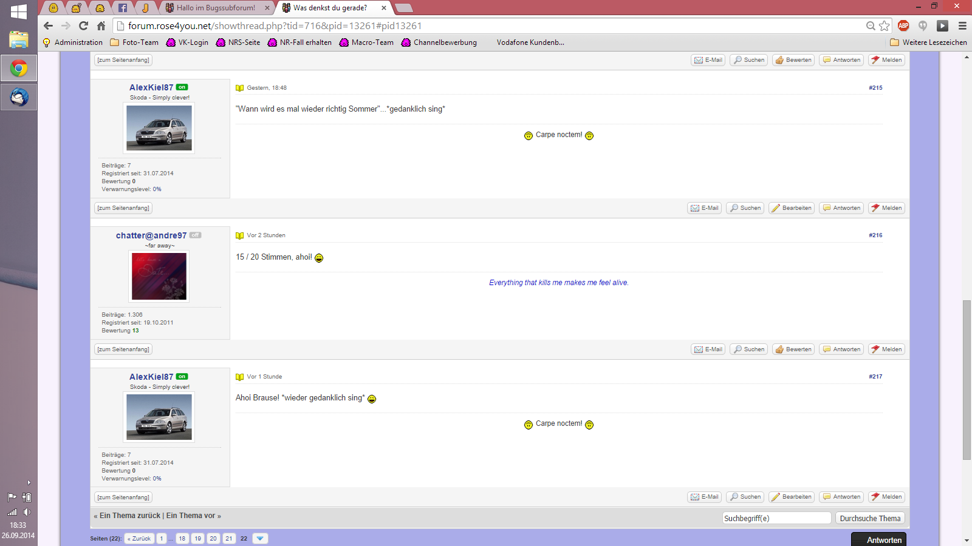Click the page's vertical scrollbar thumb

tap(967, 379)
